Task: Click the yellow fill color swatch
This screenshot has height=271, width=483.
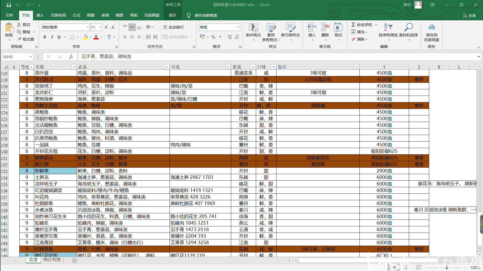Action: [86, 37]
